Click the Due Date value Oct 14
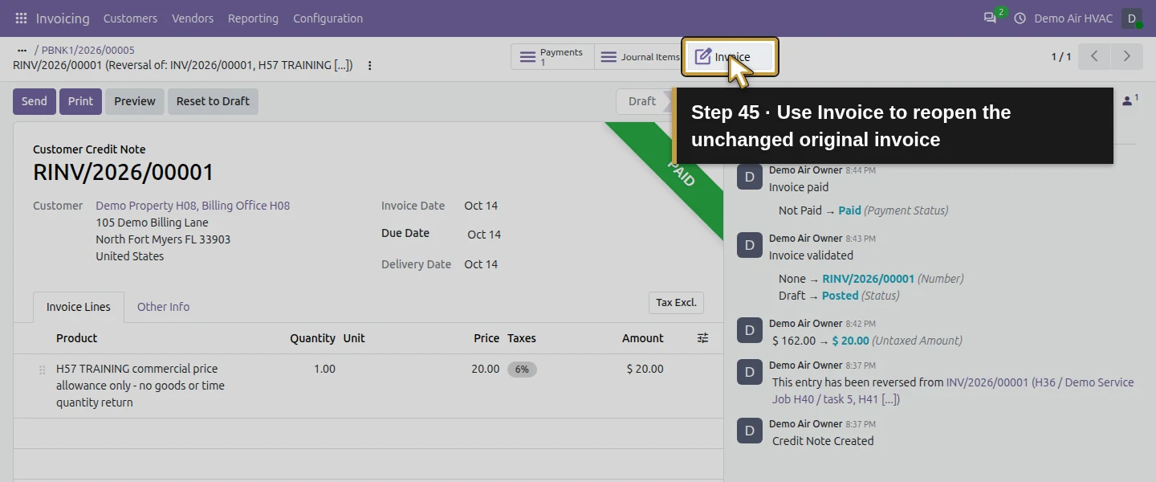The width and height of the screenshot is (1156, 482). click(484, 235)
